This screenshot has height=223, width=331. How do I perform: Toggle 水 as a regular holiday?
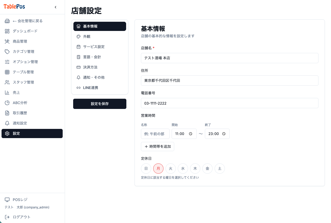click(183, 169)
